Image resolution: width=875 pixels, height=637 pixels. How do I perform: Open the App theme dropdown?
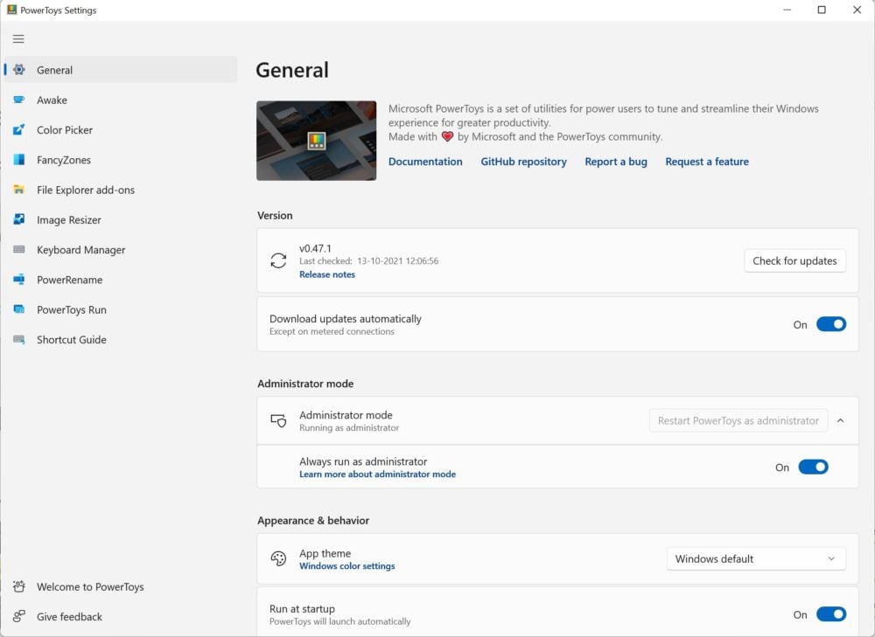(x=756, y=559)
